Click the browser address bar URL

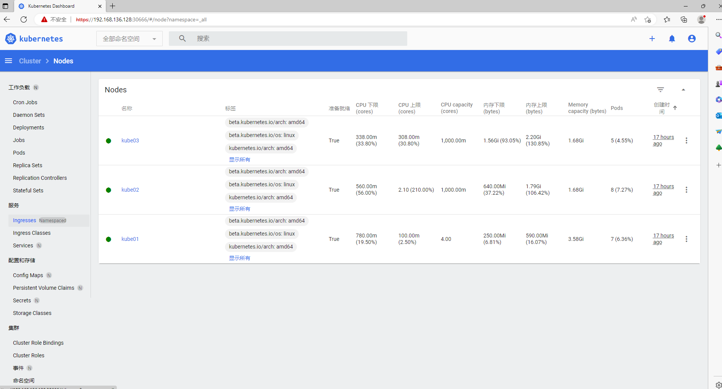click(x=141, y=19)
